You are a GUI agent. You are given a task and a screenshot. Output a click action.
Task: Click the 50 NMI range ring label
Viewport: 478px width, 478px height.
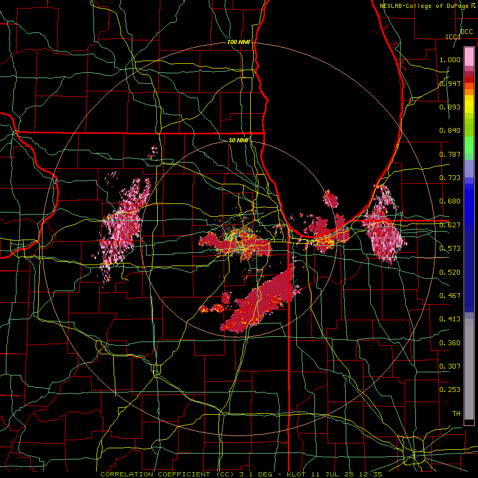pyautogui.click(x=238, y=140)
